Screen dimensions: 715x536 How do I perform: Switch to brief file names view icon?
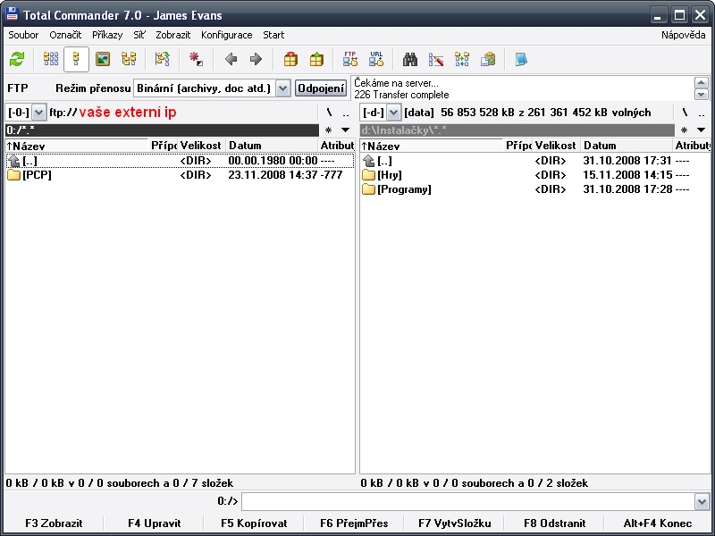pyautogui.click(x=51, y=59)
